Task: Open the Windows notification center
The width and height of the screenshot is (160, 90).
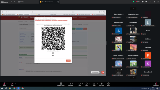Action: (x=157, y=88)
